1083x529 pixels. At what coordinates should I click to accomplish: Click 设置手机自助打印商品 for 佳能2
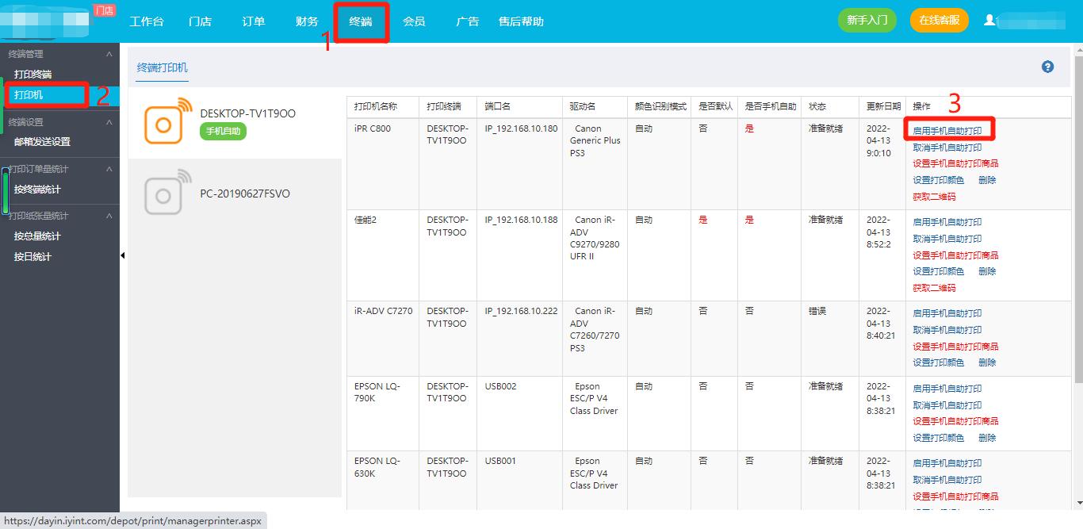pyautogui.click(x=955, y=255)
